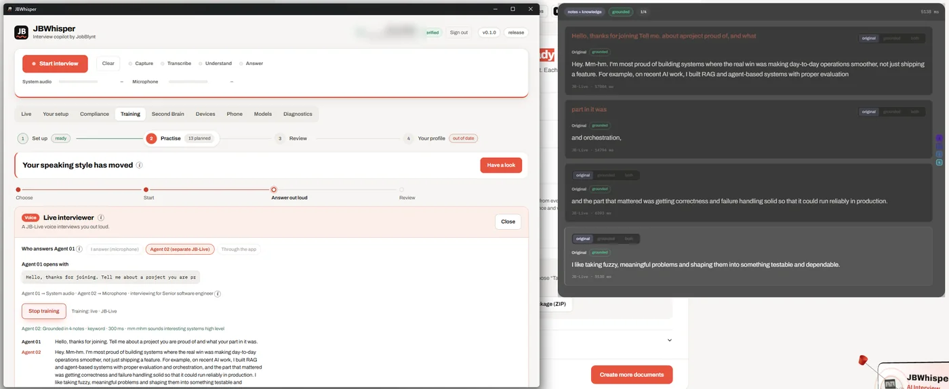The height and width of the screenshot is (389, 949).
Task: Switch to the Models tab
Action: 263,114
